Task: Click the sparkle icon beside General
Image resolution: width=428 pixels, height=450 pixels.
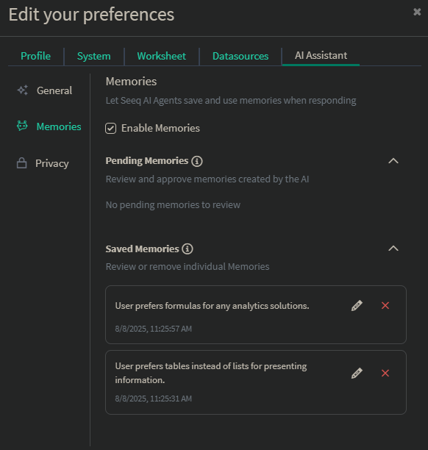Action: [x=22, y=90]
